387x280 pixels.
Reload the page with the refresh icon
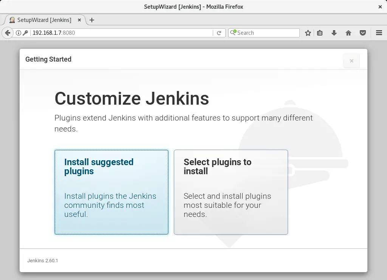[219, 33]
